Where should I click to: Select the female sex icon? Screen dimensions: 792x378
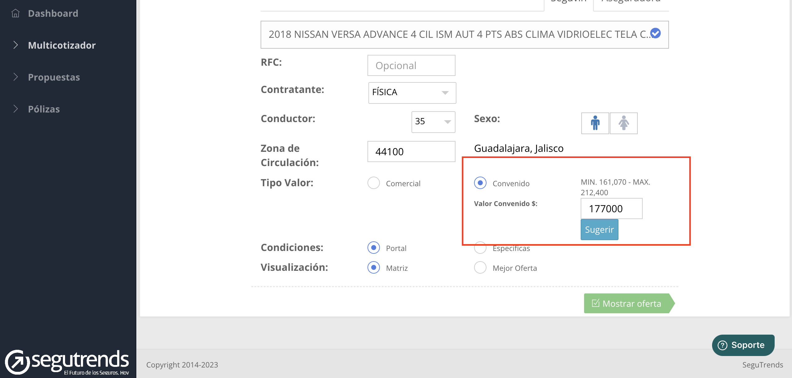[623, 123]
